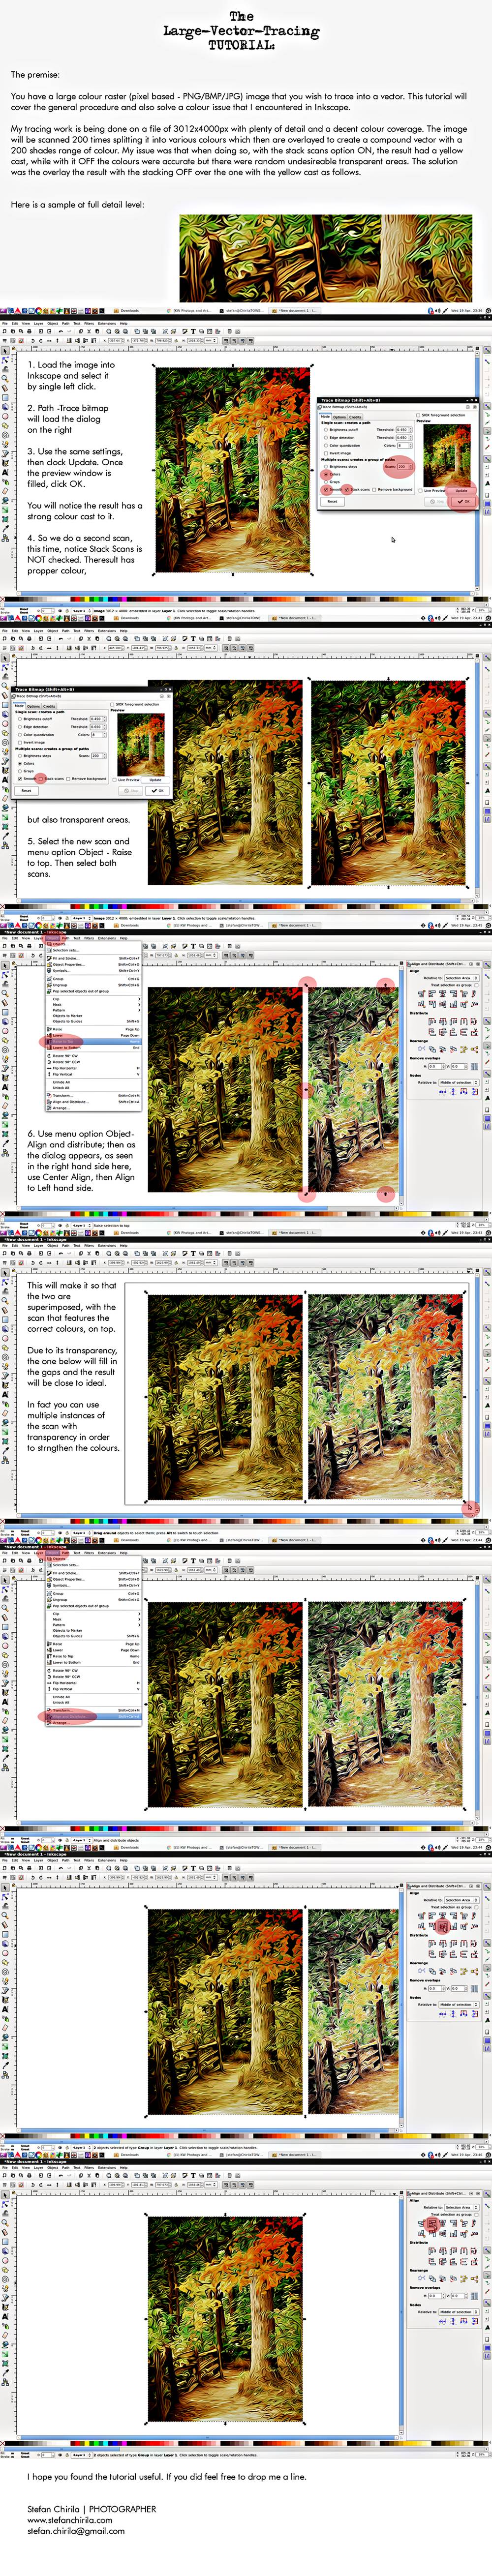Open Relative to dropdown in last screenshot's Align panel
The height and width of the screenshot is (2576, 492).
pos(461,2207)
